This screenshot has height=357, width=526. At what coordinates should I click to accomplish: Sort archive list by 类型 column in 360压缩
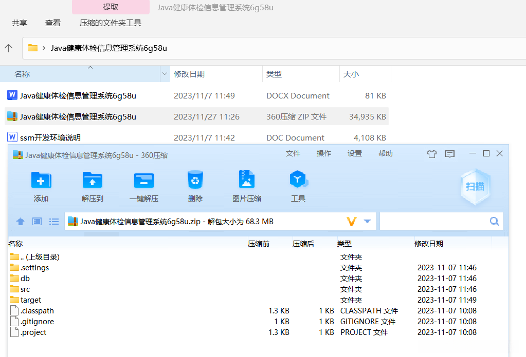[344, 244]
